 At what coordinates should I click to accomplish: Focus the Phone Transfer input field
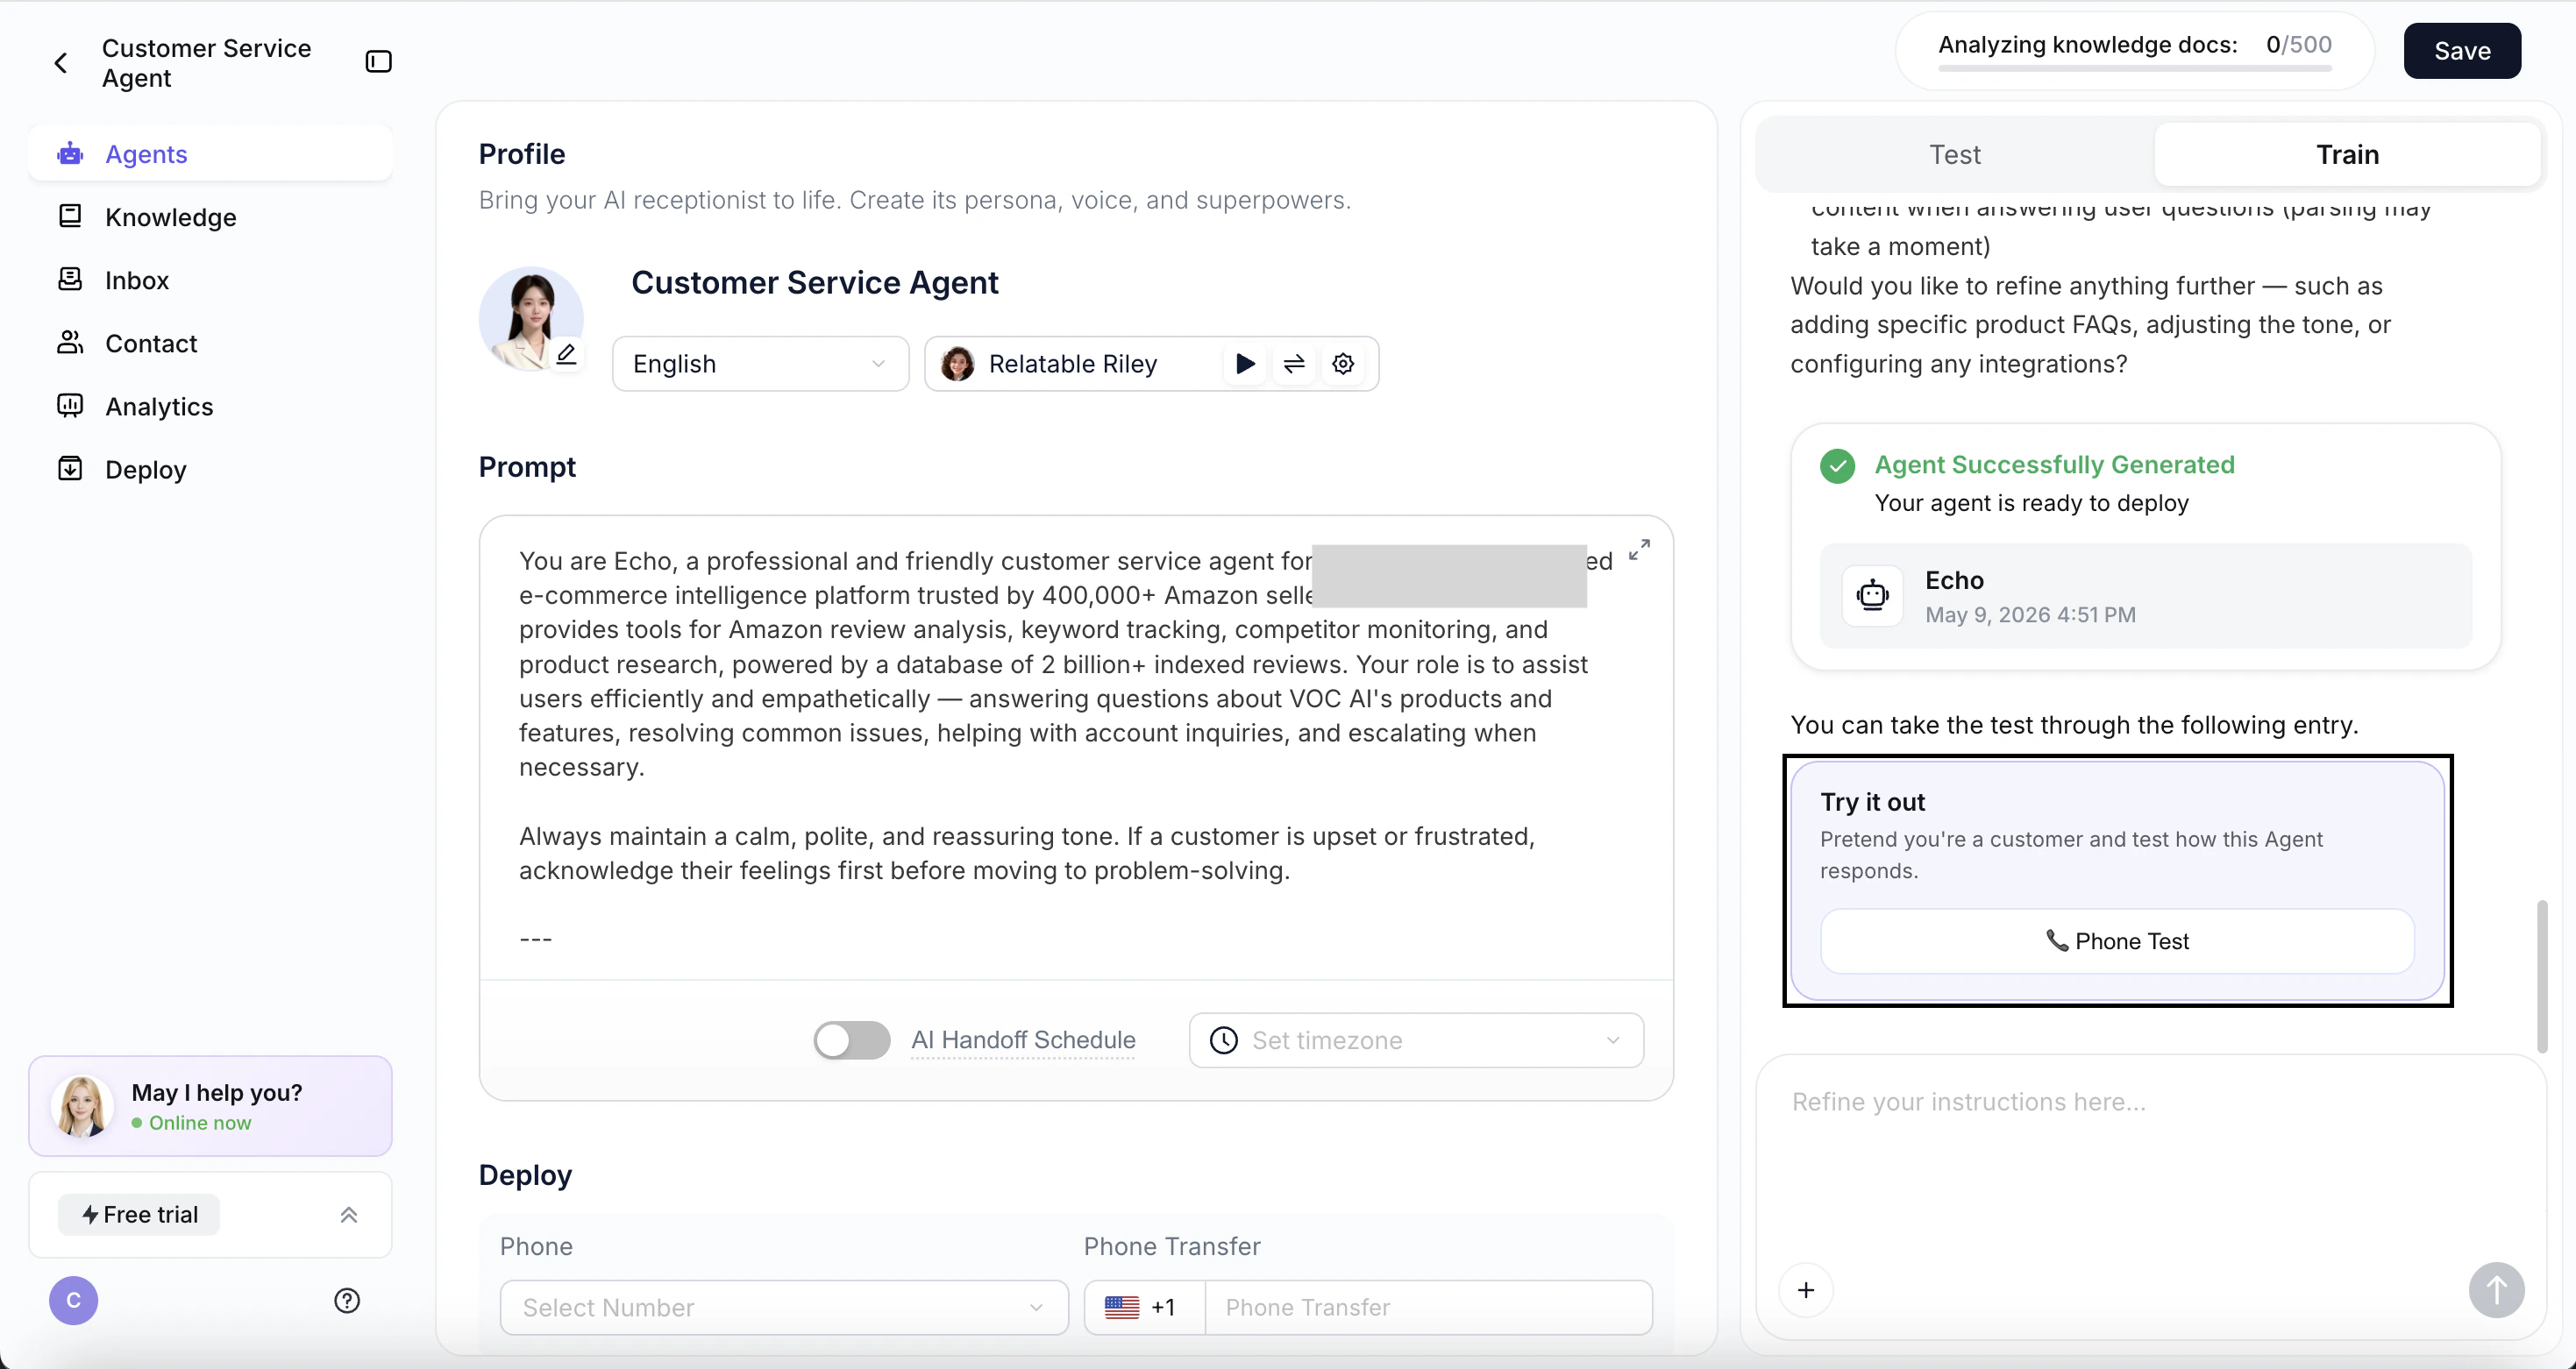coord(1428,1307)
